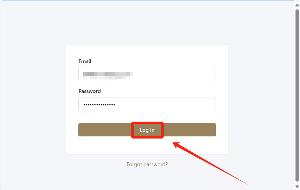The width and height of the screenshot is (300, 190).
Task: Focus the Password input field
Action: click(147, 104)
